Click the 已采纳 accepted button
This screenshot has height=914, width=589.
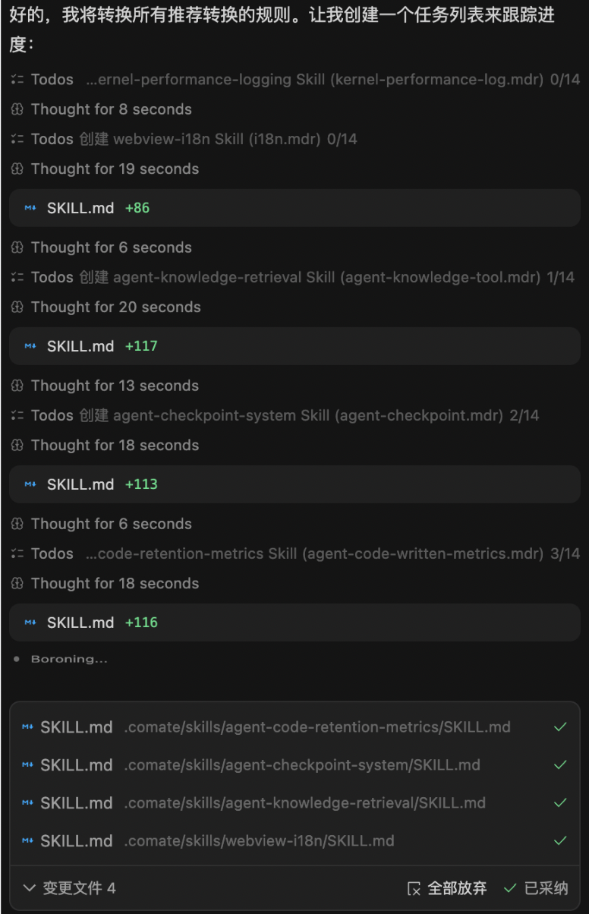pyautogui.click(x=536, y=888)
